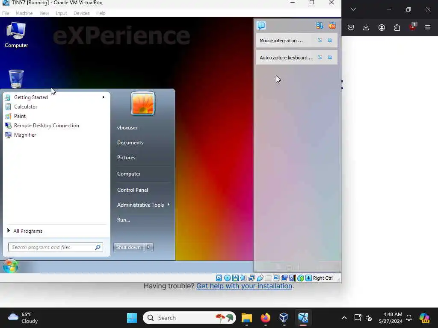Screen dimensions: 438x328
Task: Open Control Panel from Start menu
Action: (133, 190)
